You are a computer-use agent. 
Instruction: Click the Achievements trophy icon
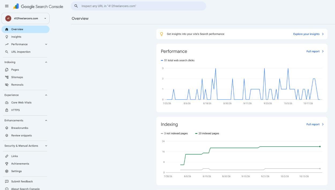coord(7,164)
